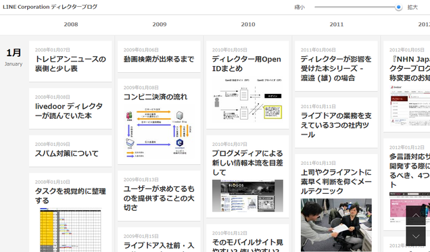Open post ディレクターが影響を受けた本シリーズ

tap(336, 68)
